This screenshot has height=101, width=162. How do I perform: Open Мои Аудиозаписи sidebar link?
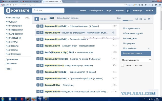click(14, 34)
